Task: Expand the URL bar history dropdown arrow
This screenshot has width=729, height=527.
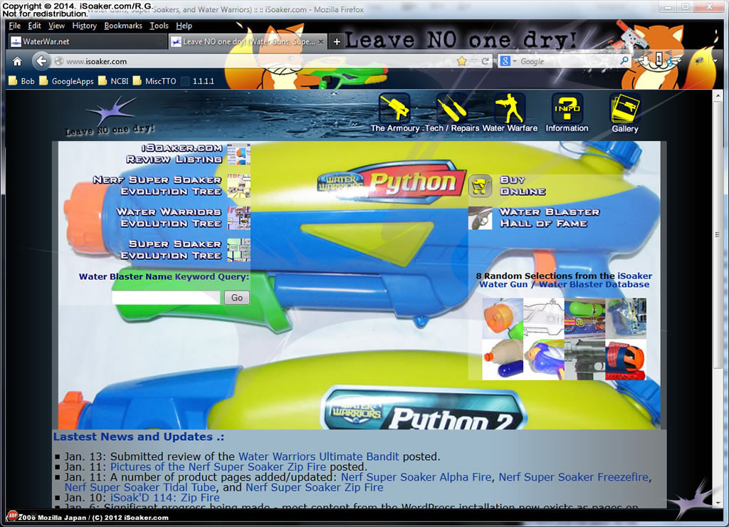Action: [473, 61]
